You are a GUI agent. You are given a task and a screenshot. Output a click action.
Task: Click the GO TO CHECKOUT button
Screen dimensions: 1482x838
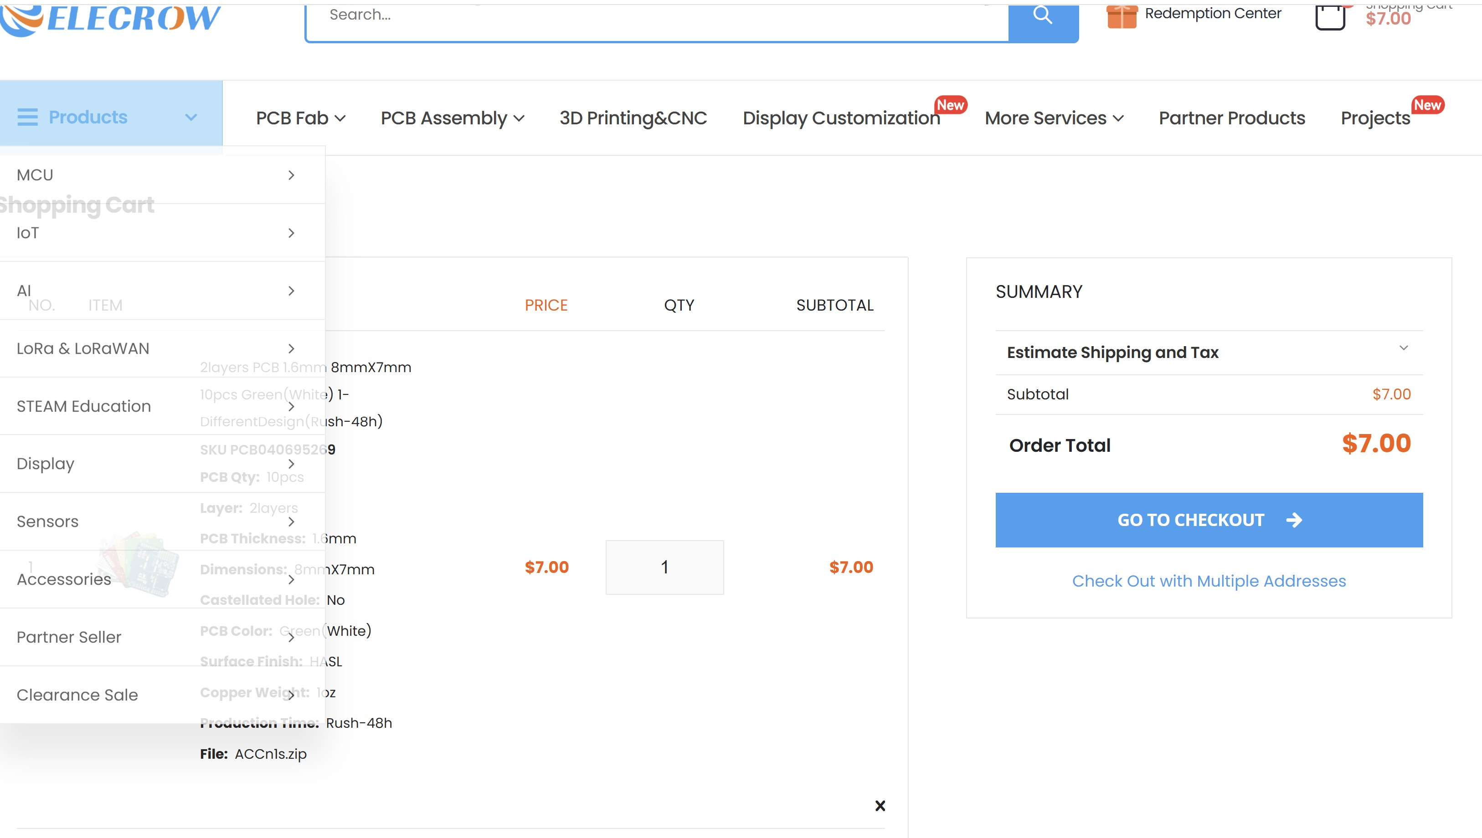[1209, 520]
